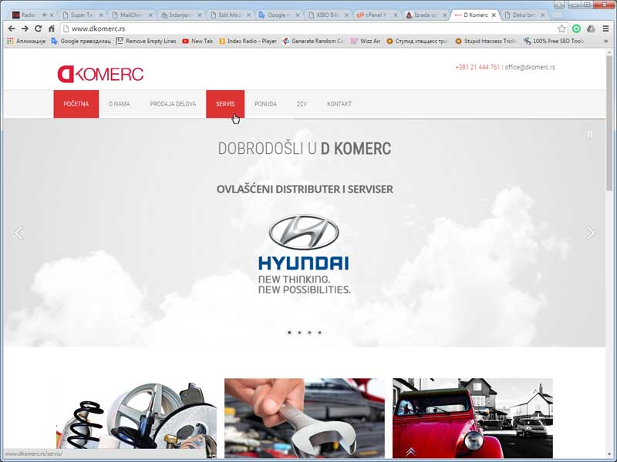The image size is (617, 462).
Task: Click the page vertical scrollbar thumb
Action: pyautogui.click(x=609, y=123)
